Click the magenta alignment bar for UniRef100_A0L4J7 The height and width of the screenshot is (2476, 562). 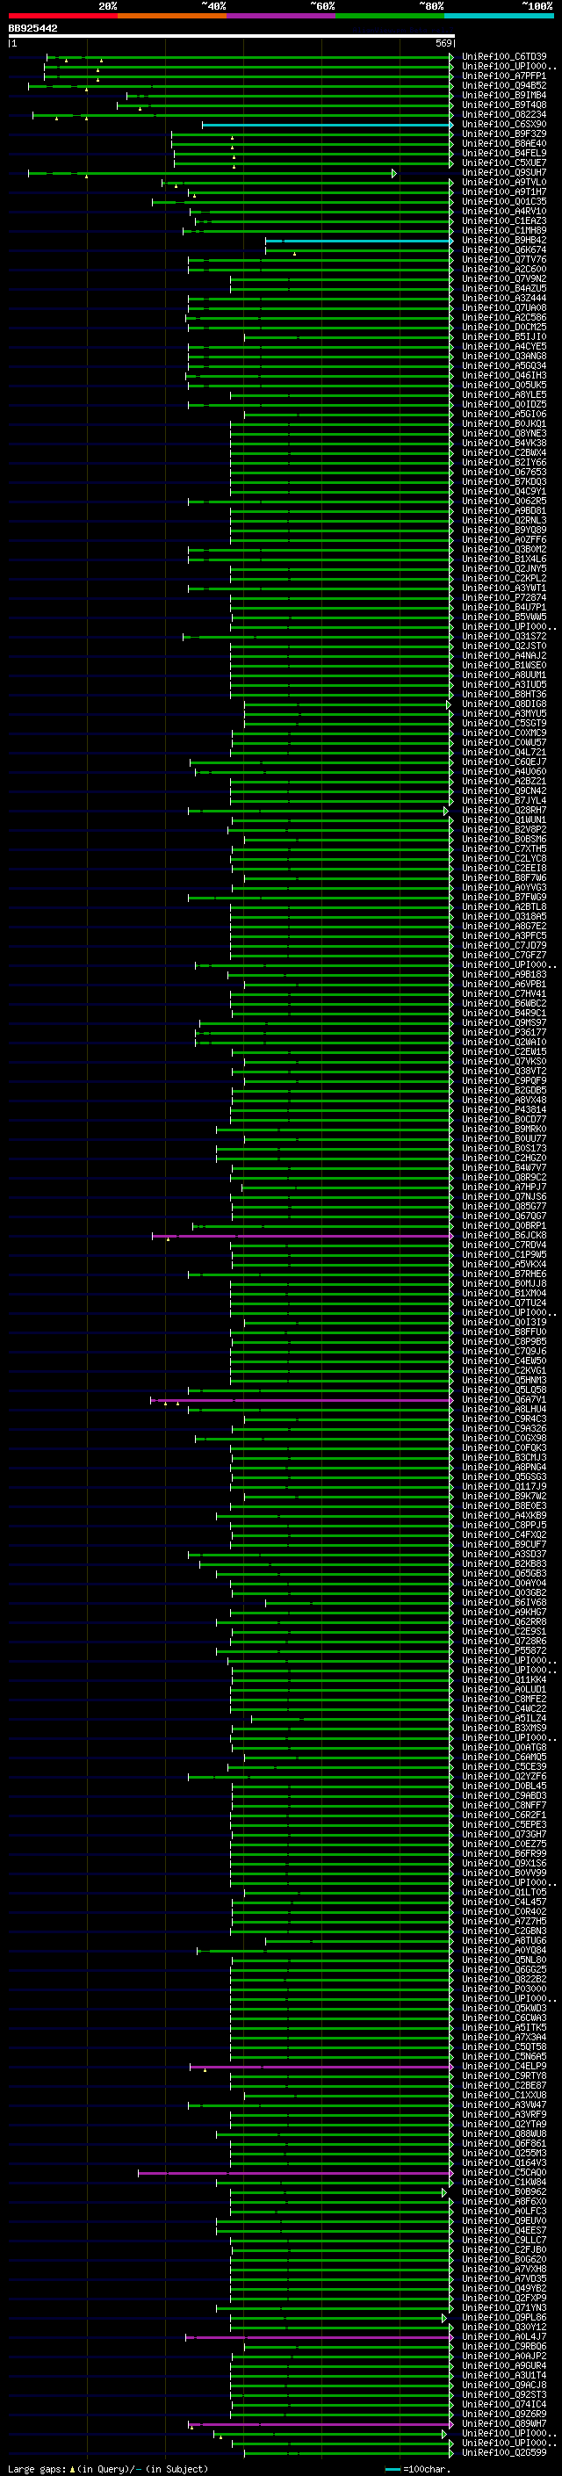[x=319, y=2339]
